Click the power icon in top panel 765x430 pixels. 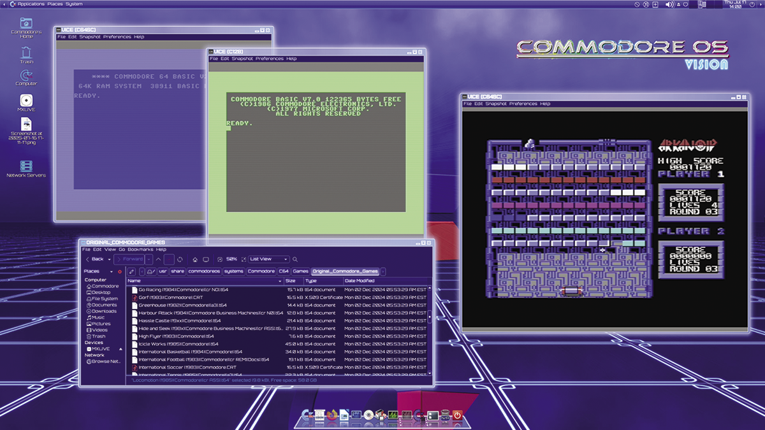[x=752, y=4]
